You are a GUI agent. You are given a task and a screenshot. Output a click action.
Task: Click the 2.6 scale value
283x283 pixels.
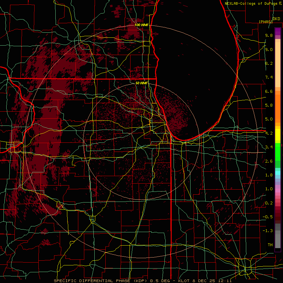(x=269, y=161)
